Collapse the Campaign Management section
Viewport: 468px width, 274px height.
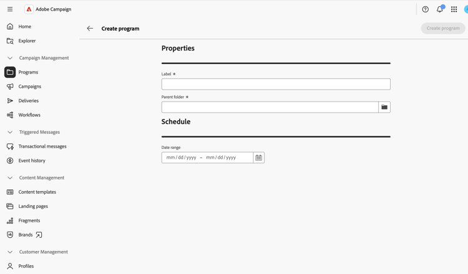(x=10, y=58)
